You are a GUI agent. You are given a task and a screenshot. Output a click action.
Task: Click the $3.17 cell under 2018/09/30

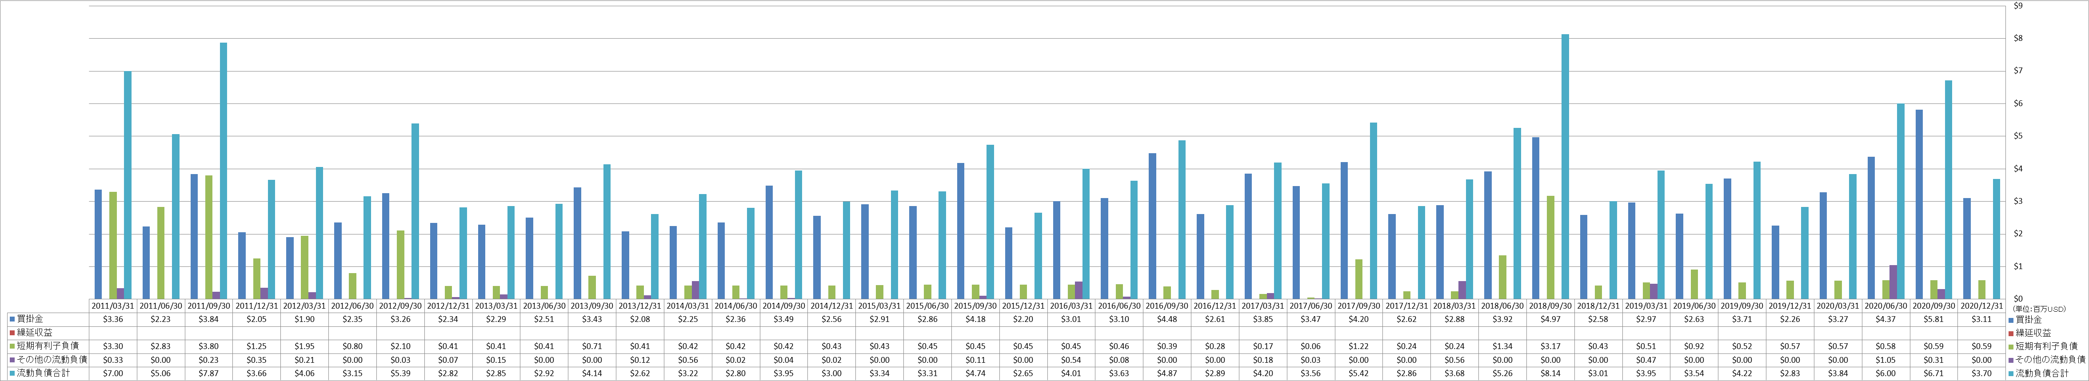coord(1550,346)
